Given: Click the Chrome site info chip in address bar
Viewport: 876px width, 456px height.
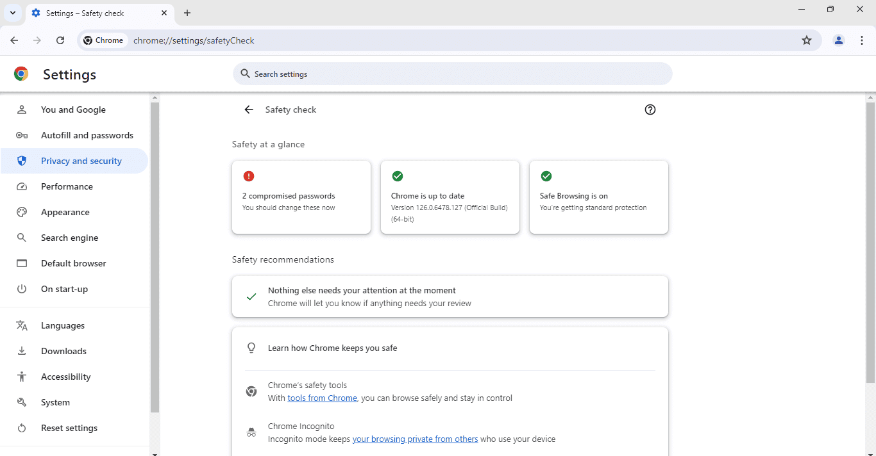Looking at the screenshot, I should coord(103,40).
